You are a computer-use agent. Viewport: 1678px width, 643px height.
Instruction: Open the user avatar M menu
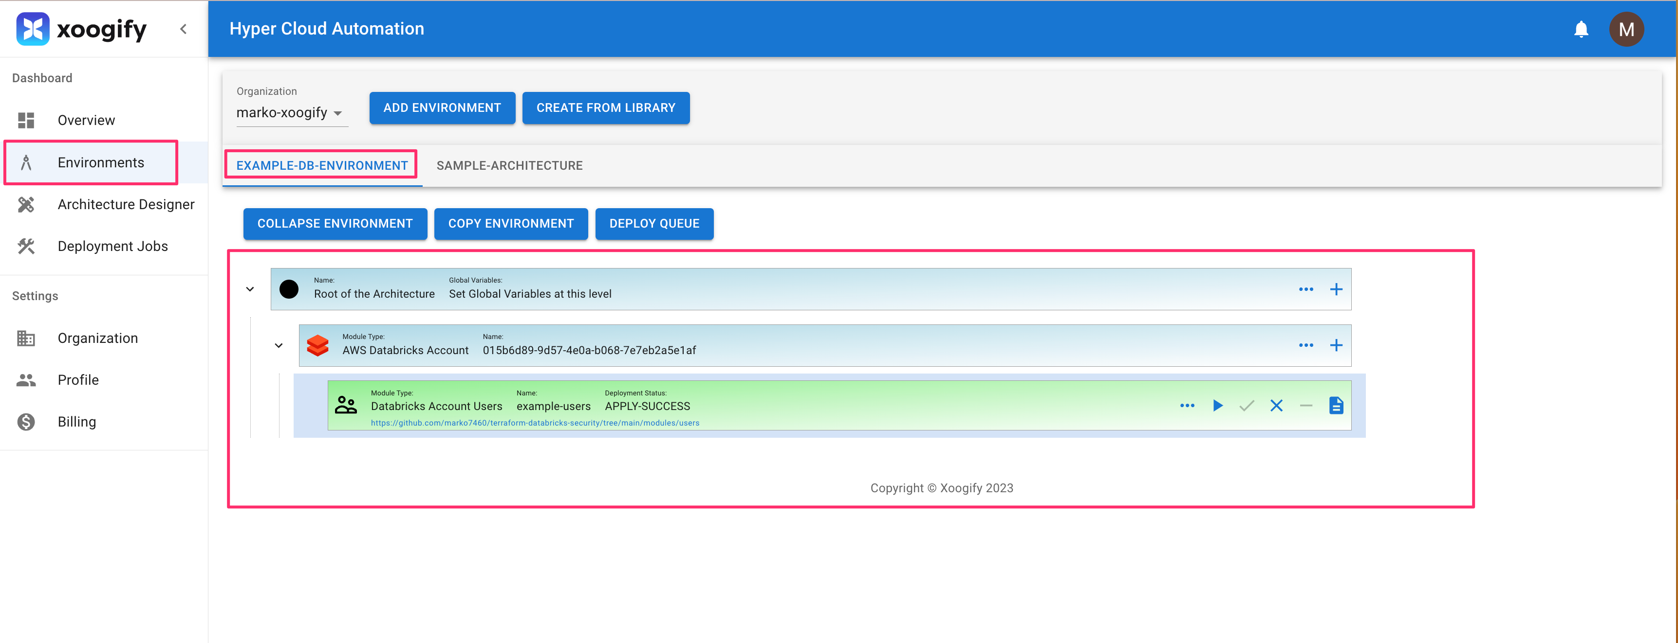click(x=1626, y=29)
